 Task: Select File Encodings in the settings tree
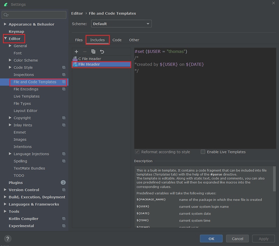pyautogui.click(x=26, y=89)
